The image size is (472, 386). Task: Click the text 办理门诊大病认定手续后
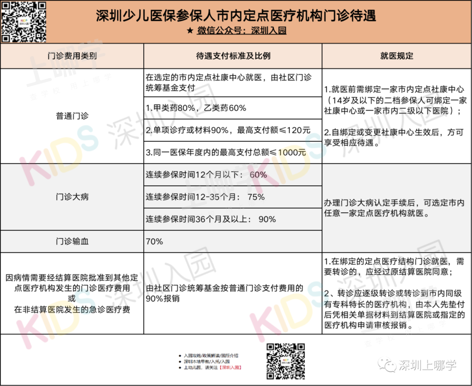pos(369,203)
